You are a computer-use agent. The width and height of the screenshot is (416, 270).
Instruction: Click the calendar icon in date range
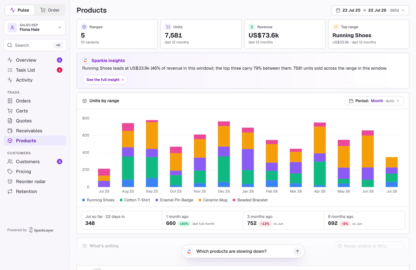[338, 10]
